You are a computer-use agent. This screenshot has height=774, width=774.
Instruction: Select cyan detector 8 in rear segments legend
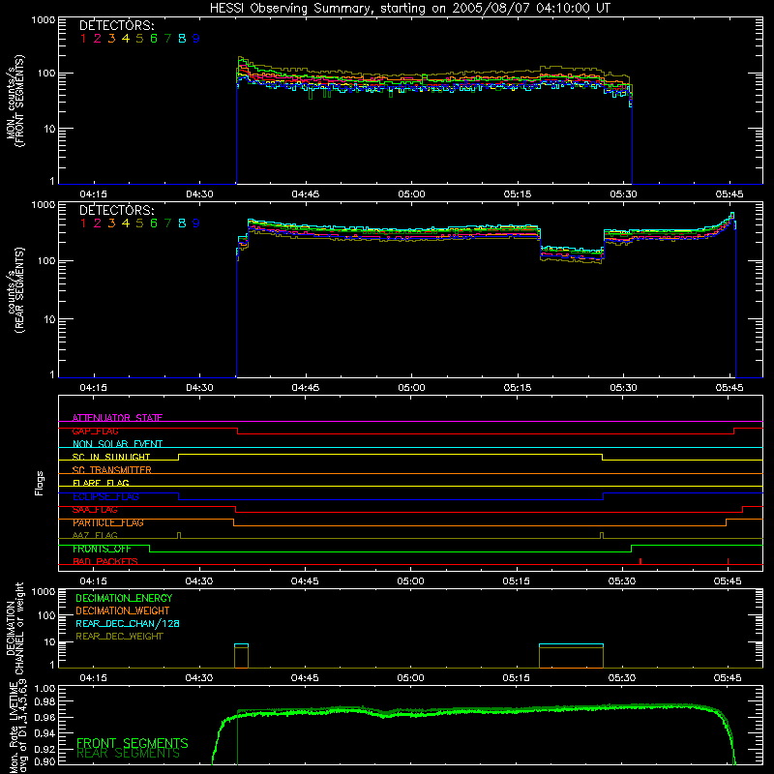click(x=182, y=223)
